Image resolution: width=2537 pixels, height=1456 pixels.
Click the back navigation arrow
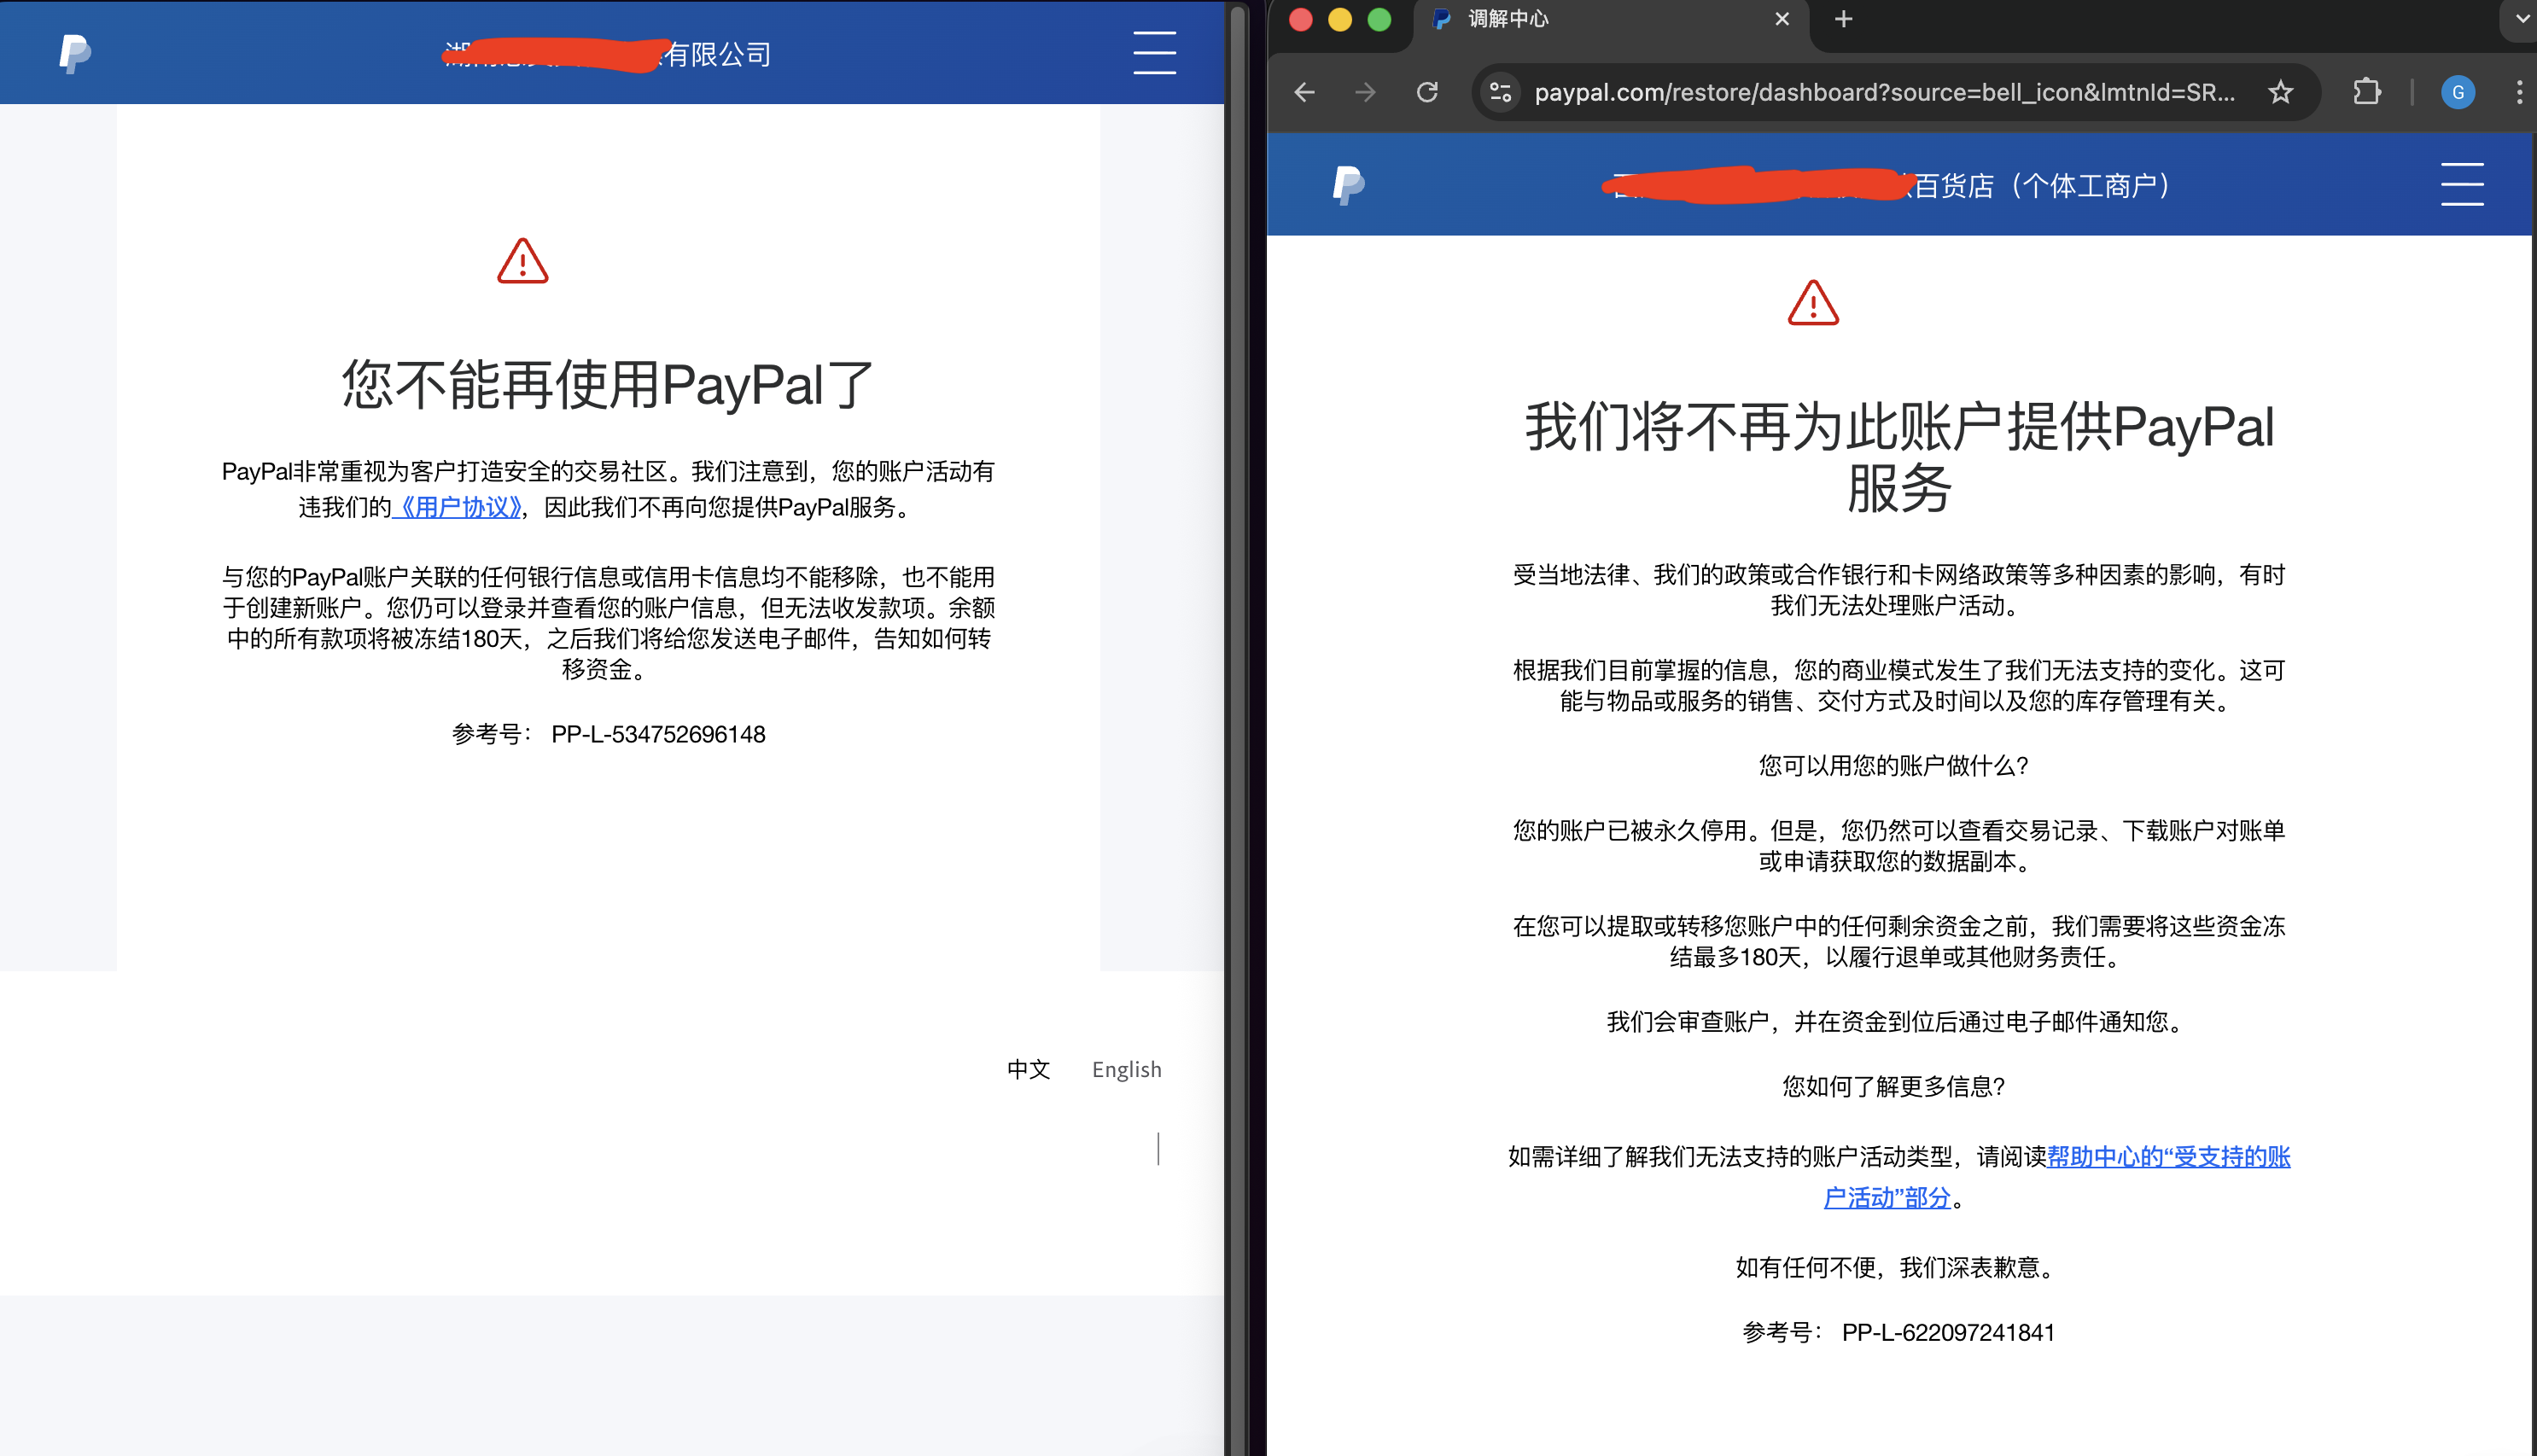pyautogui.click(x=1304, y=92)
